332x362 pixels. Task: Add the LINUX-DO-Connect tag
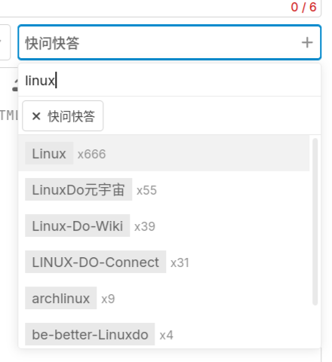coord(96,262)
